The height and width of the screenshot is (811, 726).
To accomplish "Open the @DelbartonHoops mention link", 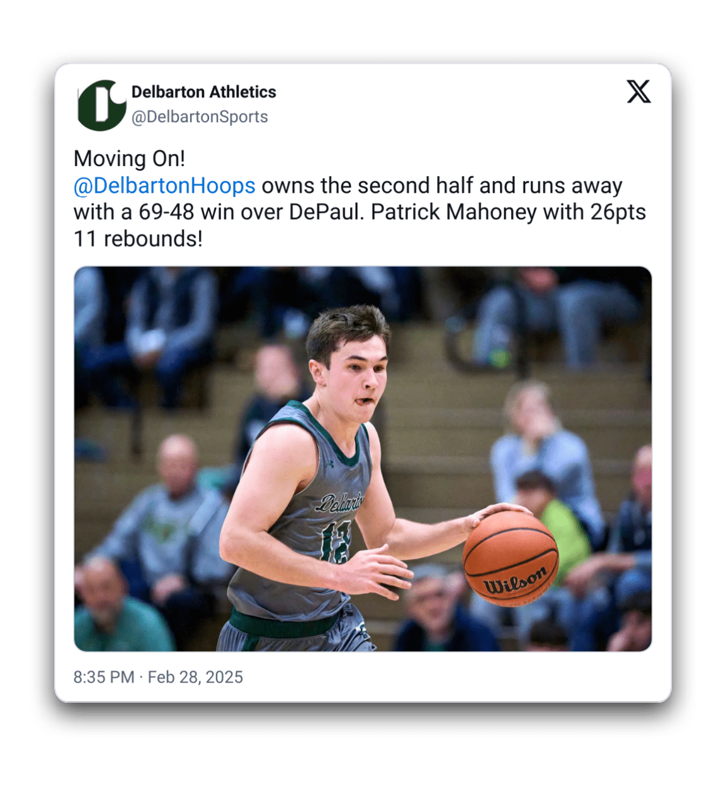I will [164, 186].
